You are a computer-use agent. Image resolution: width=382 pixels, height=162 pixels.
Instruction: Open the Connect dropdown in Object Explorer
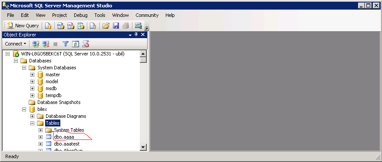tap(16, 44)
